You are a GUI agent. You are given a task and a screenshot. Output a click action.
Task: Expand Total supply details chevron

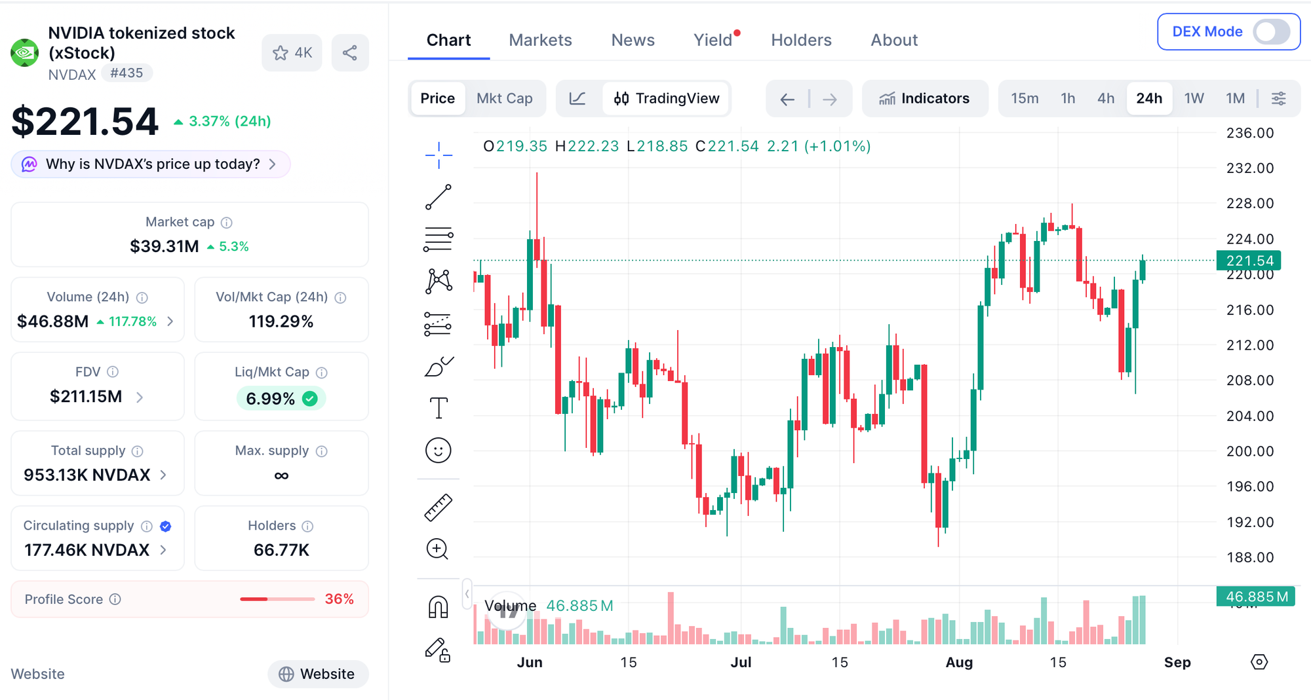point(163,475)
